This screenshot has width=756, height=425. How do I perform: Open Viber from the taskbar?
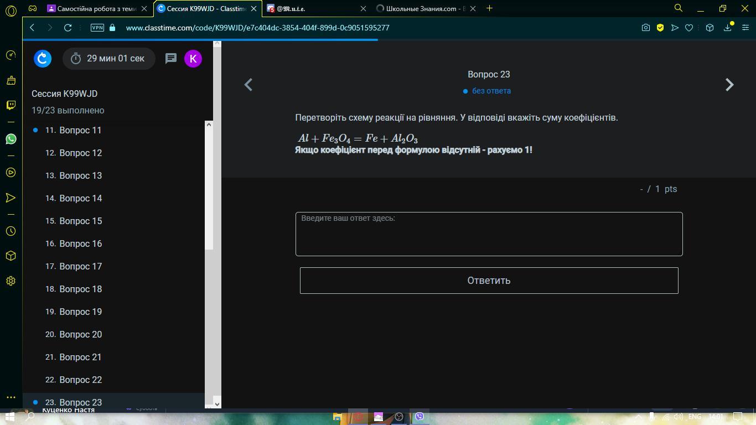420,417
